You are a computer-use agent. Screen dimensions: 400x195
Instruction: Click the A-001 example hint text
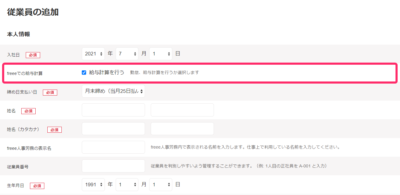(x=239, y=166)
